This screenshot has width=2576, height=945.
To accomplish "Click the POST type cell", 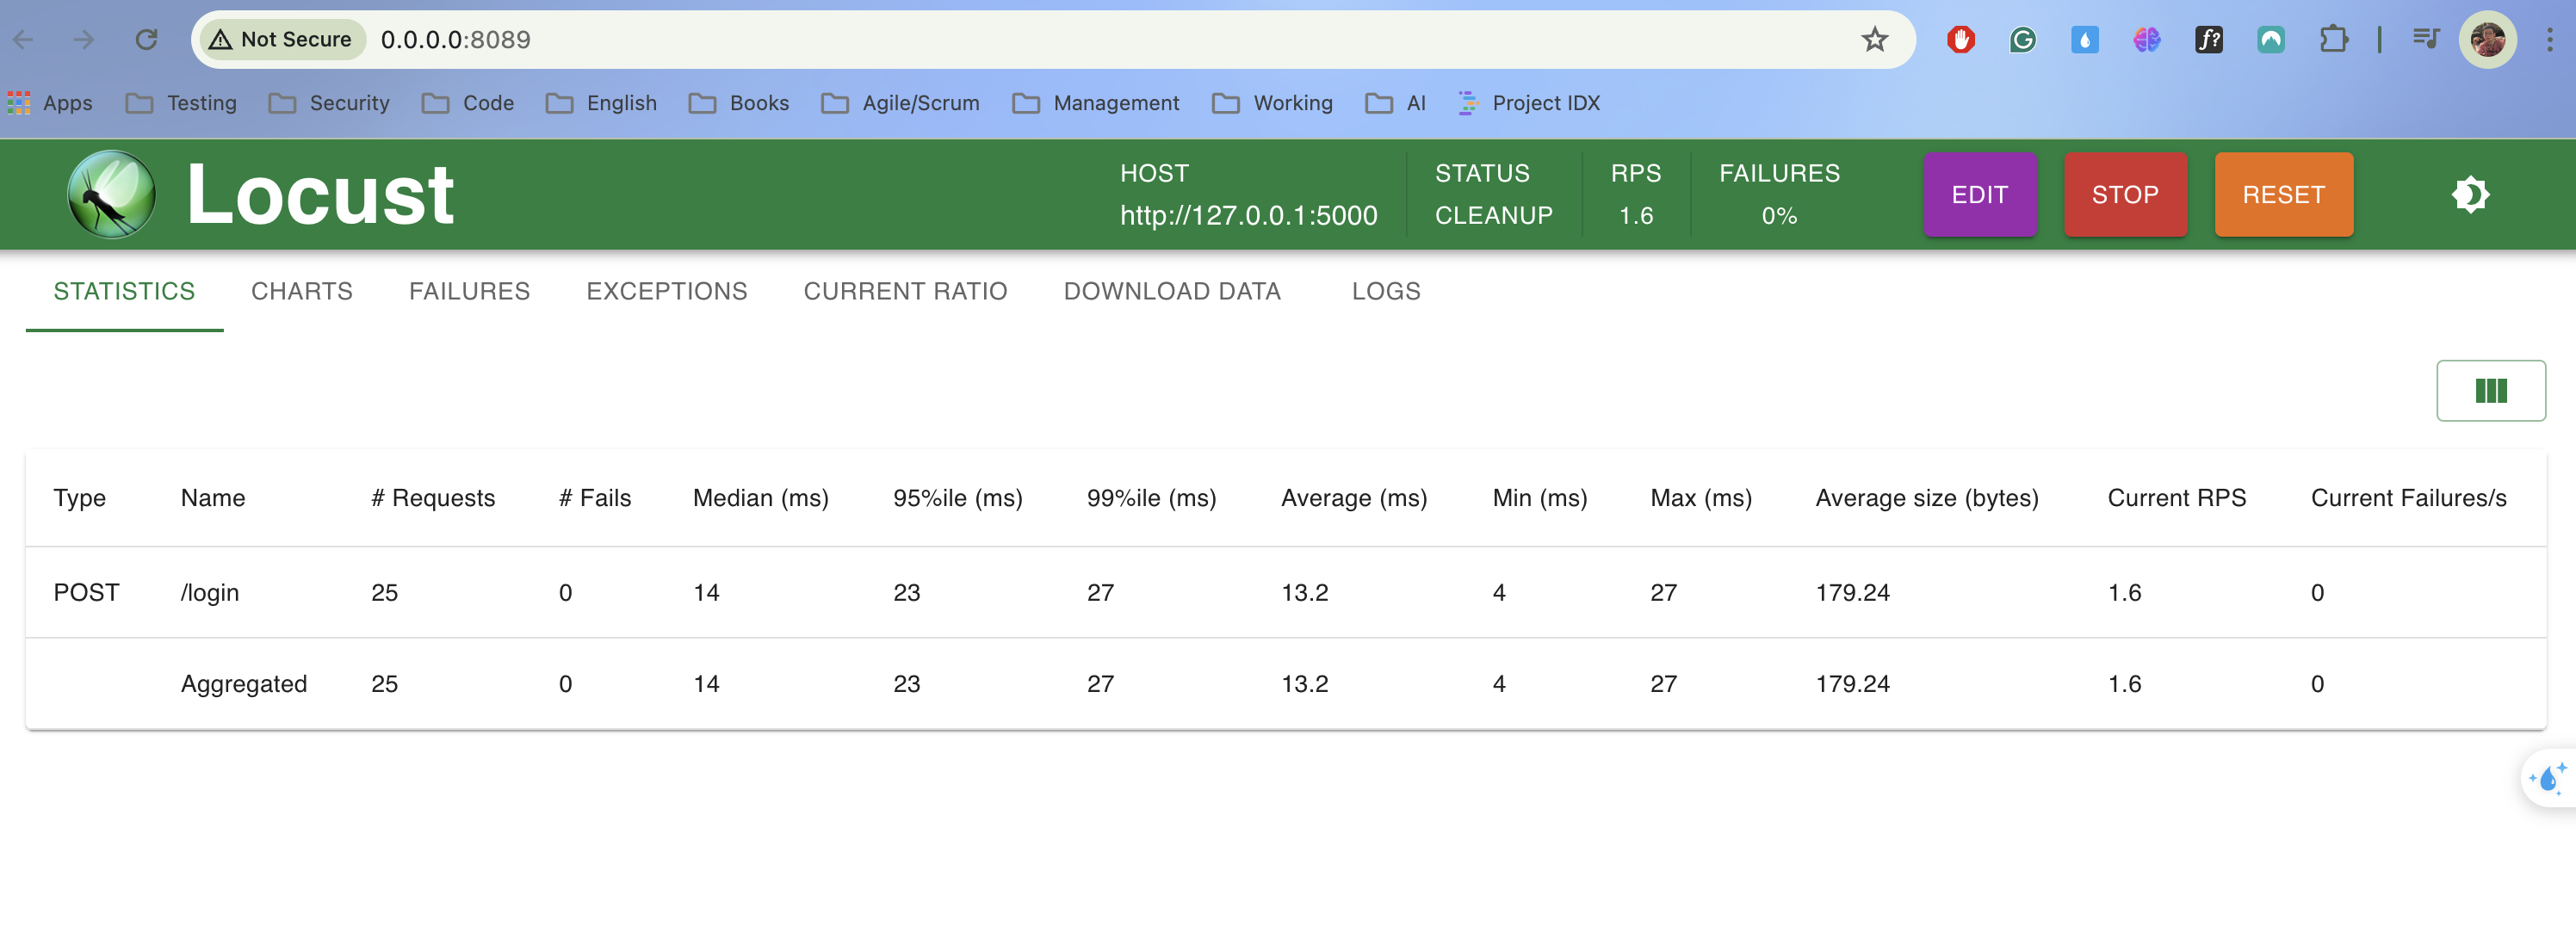I will (86, 593).
